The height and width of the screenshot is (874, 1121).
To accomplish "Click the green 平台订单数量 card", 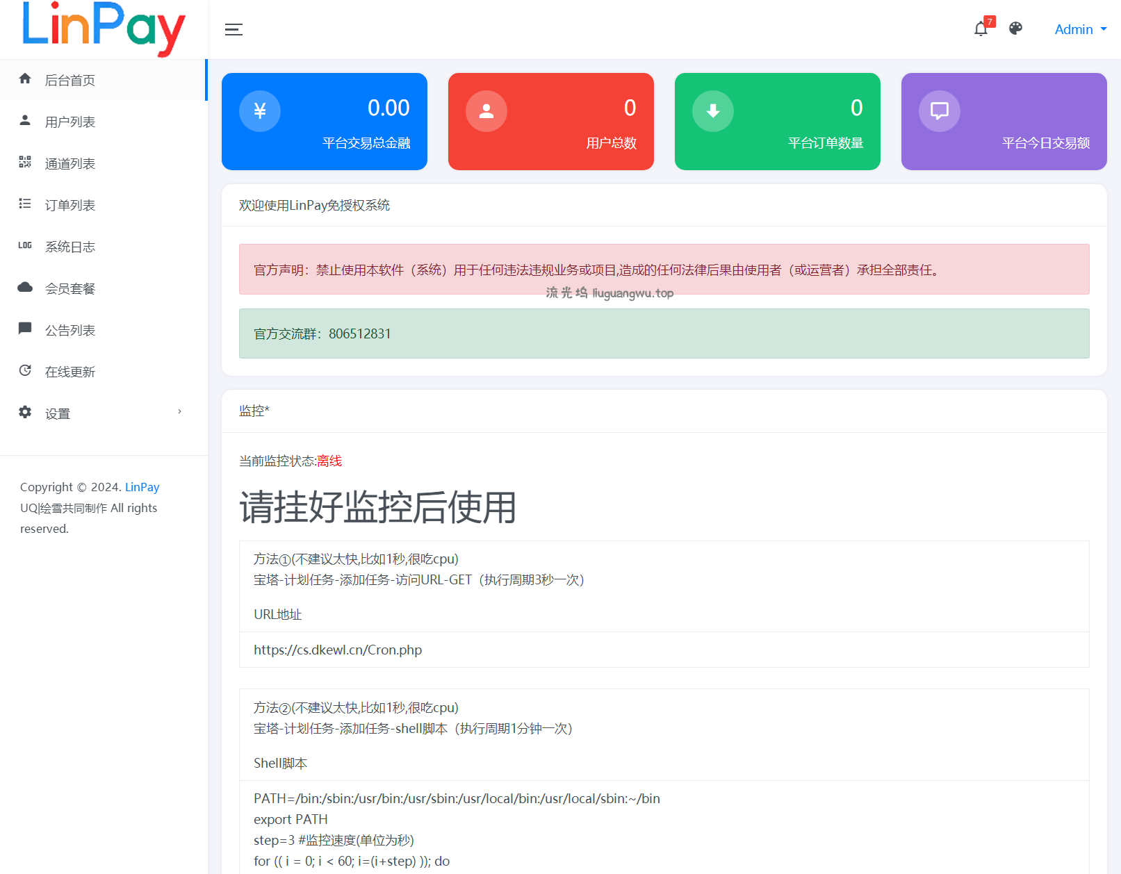I will [777, 122].
